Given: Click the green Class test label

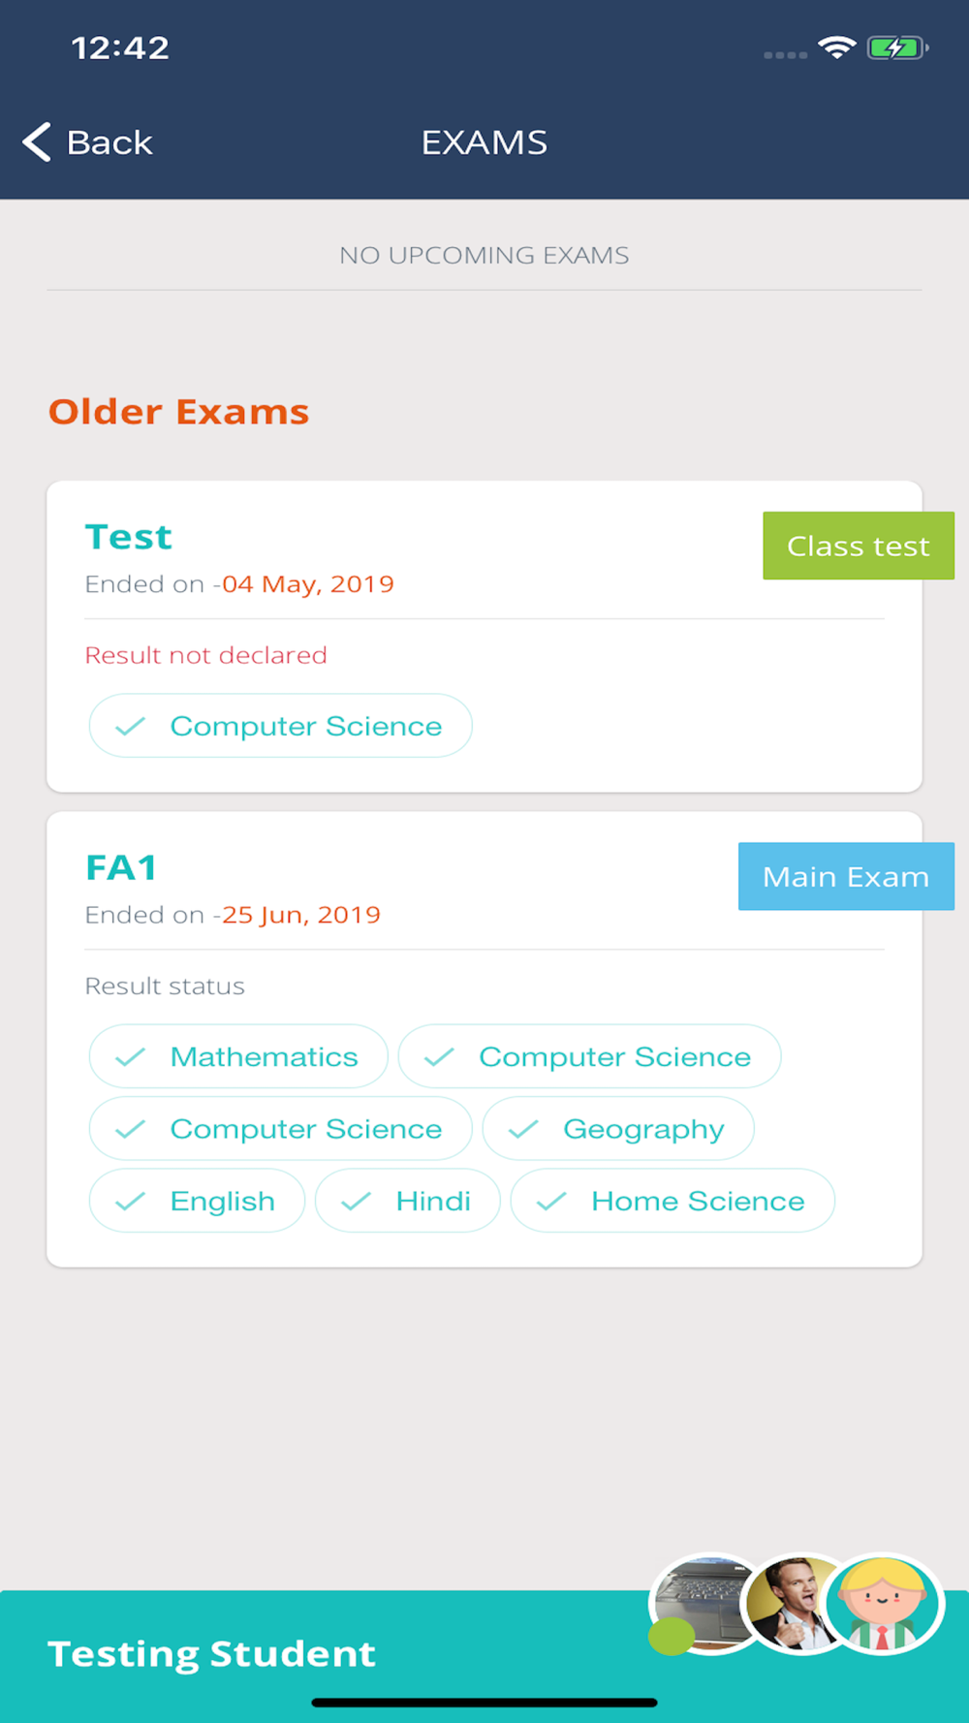Looking at the screenshot, I should [859, 546].
